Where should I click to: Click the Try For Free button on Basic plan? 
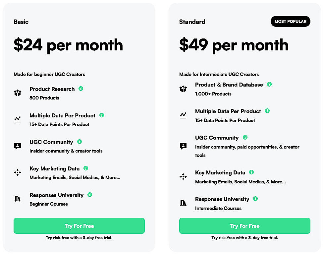[79, 226]
